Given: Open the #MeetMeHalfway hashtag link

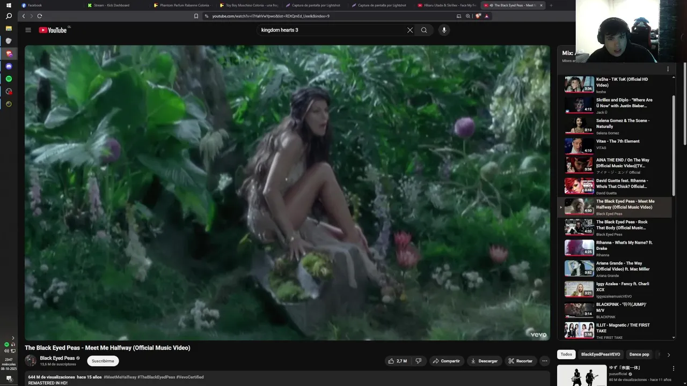Looking at the screenshot, I should click(120, 377).
